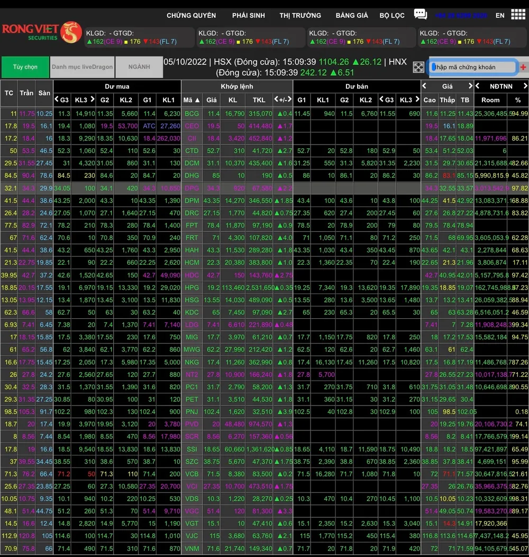Click the fullscreen expand arrows icon

click(x=418, y=67)
